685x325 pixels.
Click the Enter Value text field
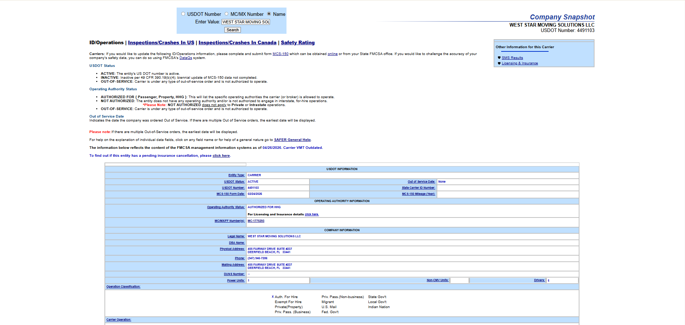click(246, 22)
